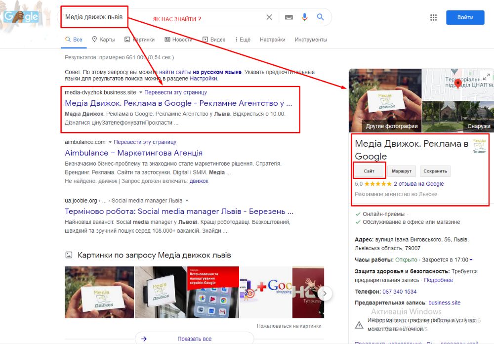
Task: Switch to the Картинки tab
Action: tap(140, 40)
